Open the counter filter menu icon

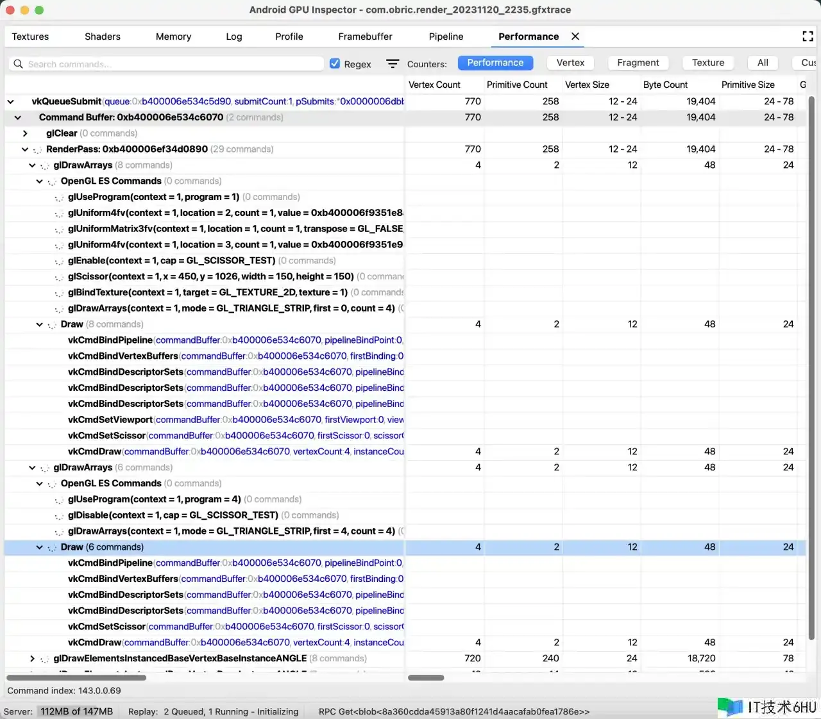[393, 63]
